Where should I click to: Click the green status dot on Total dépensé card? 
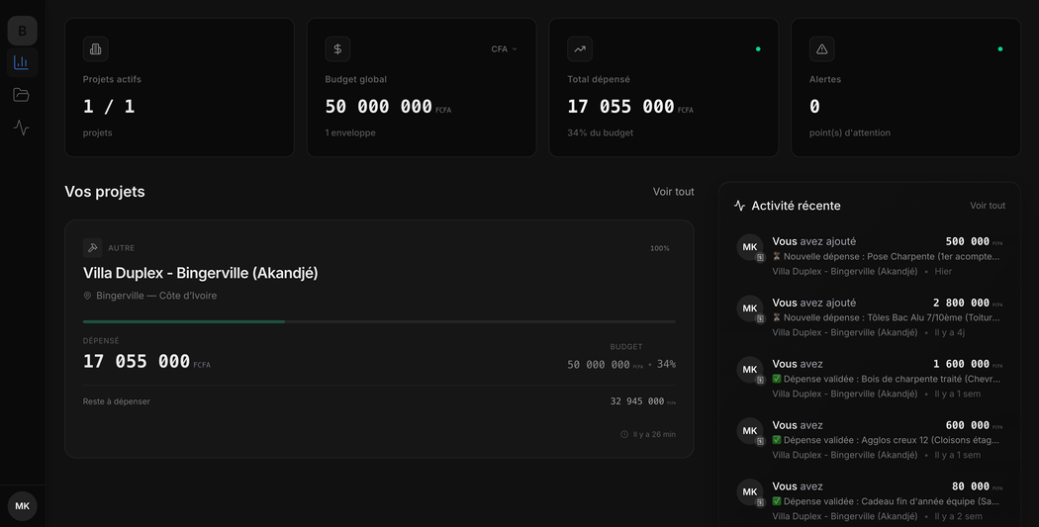(758, 49)
